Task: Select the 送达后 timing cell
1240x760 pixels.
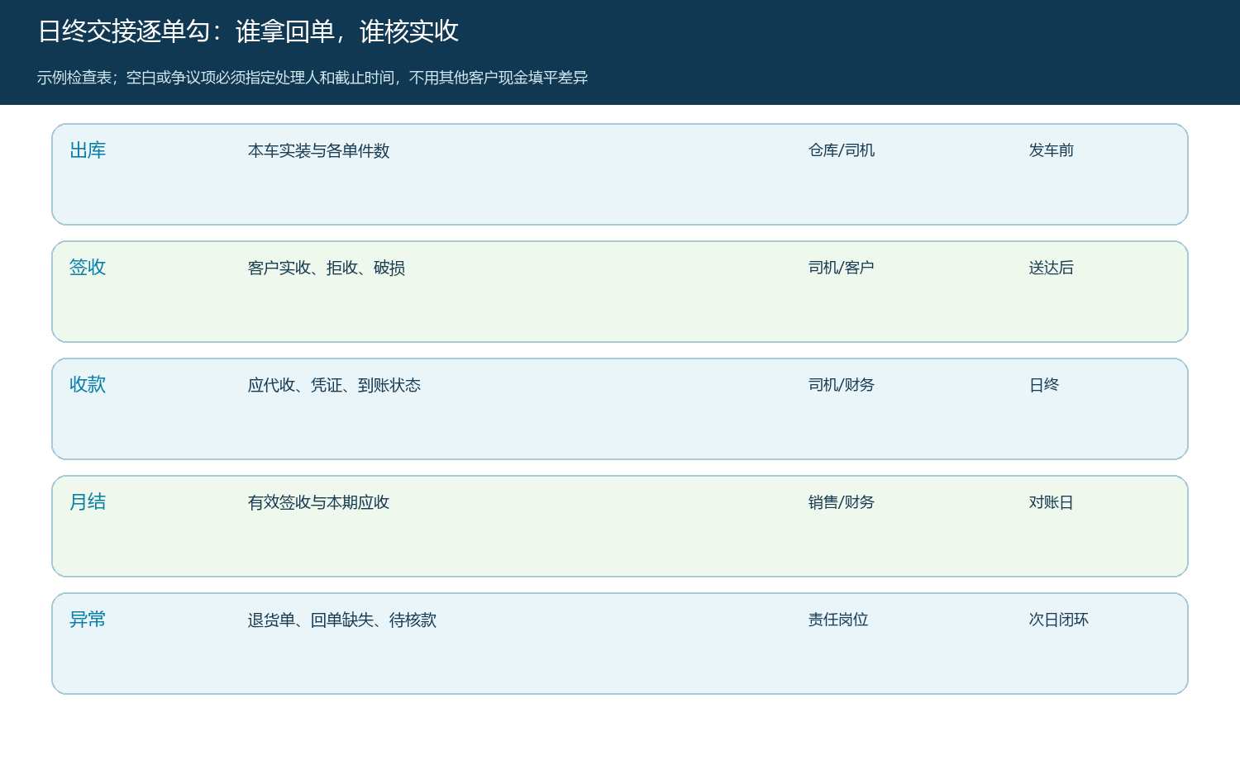Action: (1052, 268)
